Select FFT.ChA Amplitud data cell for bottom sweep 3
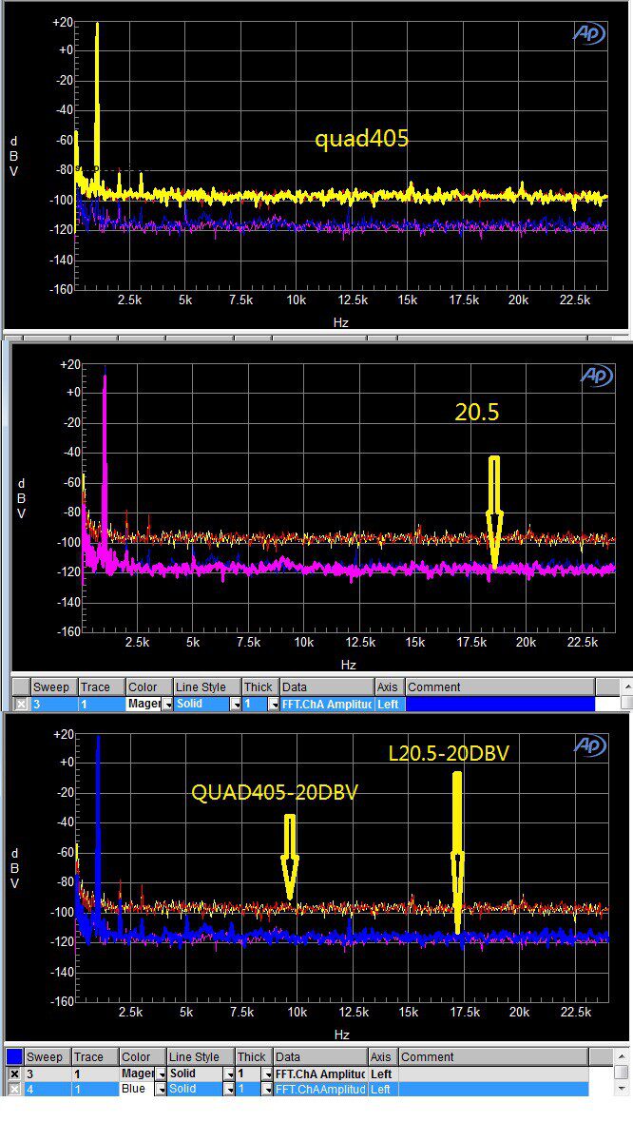This screenshot has width=633, height=1141. pos(320,1073)
